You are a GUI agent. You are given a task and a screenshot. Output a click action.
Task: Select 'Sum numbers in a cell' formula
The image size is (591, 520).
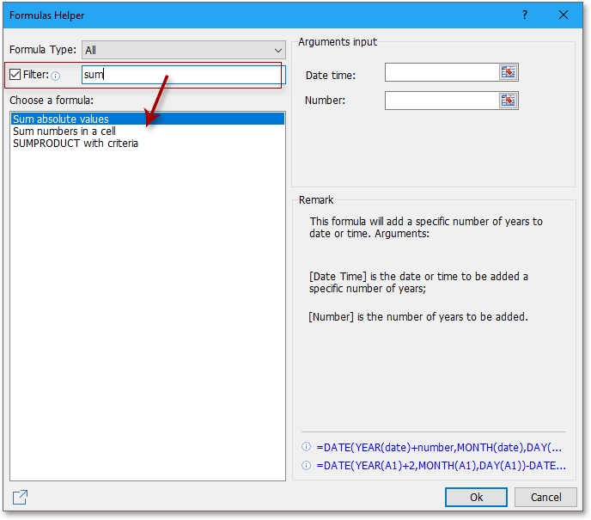click(64, 132)
